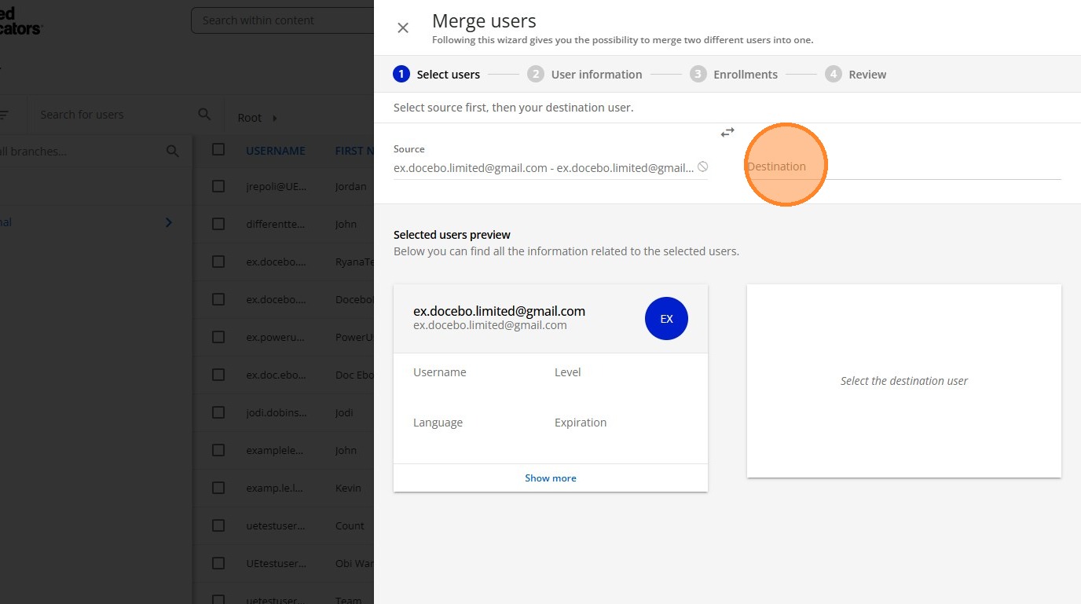Viewport: 1081px width, 604px height.
Task: Click first name Jordan cell
Action: (351, 186)
